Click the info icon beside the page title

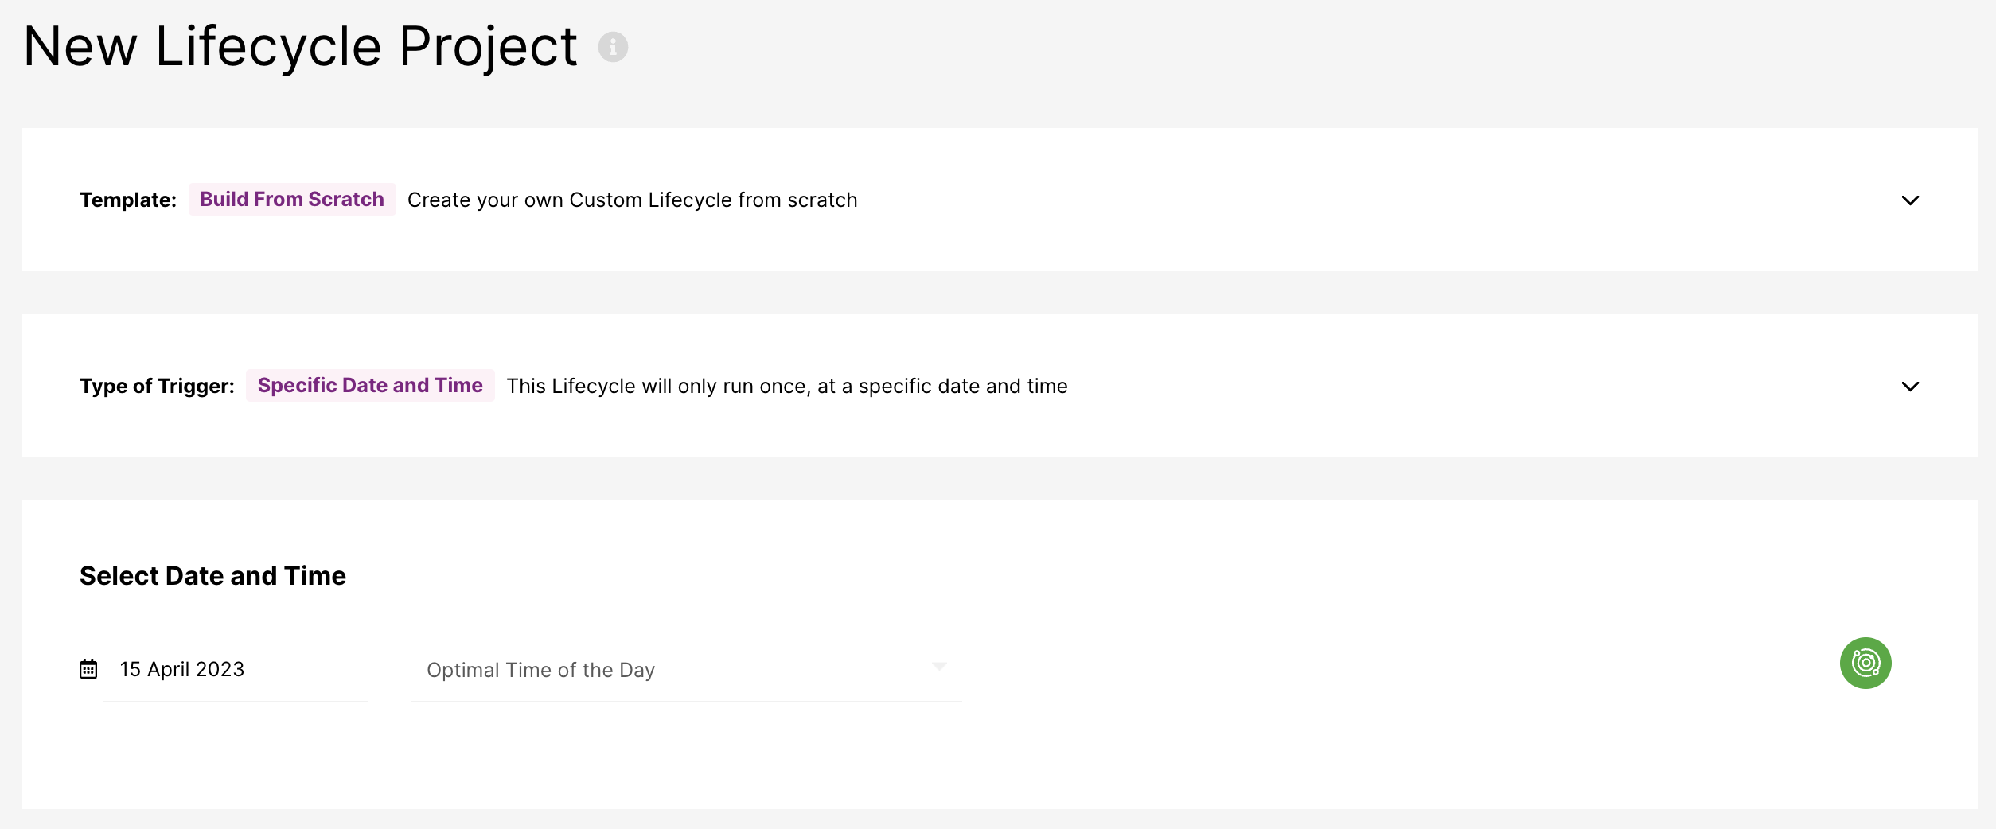613,47
